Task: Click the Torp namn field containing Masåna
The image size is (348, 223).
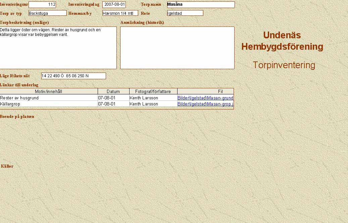Action: (x=201, y=5)
